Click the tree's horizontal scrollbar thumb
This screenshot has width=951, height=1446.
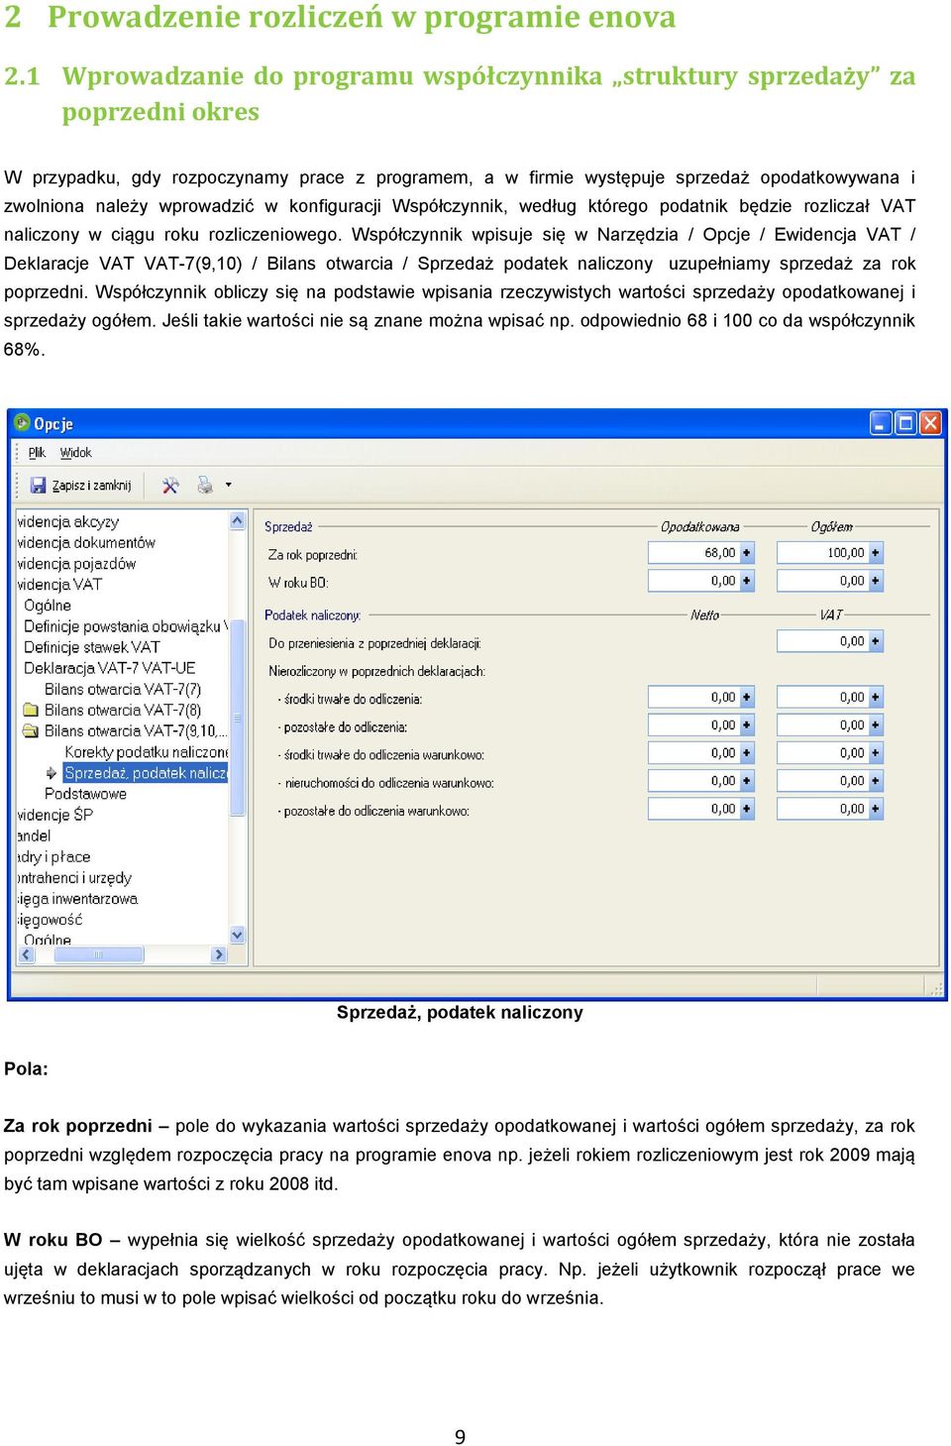[99, 954]
